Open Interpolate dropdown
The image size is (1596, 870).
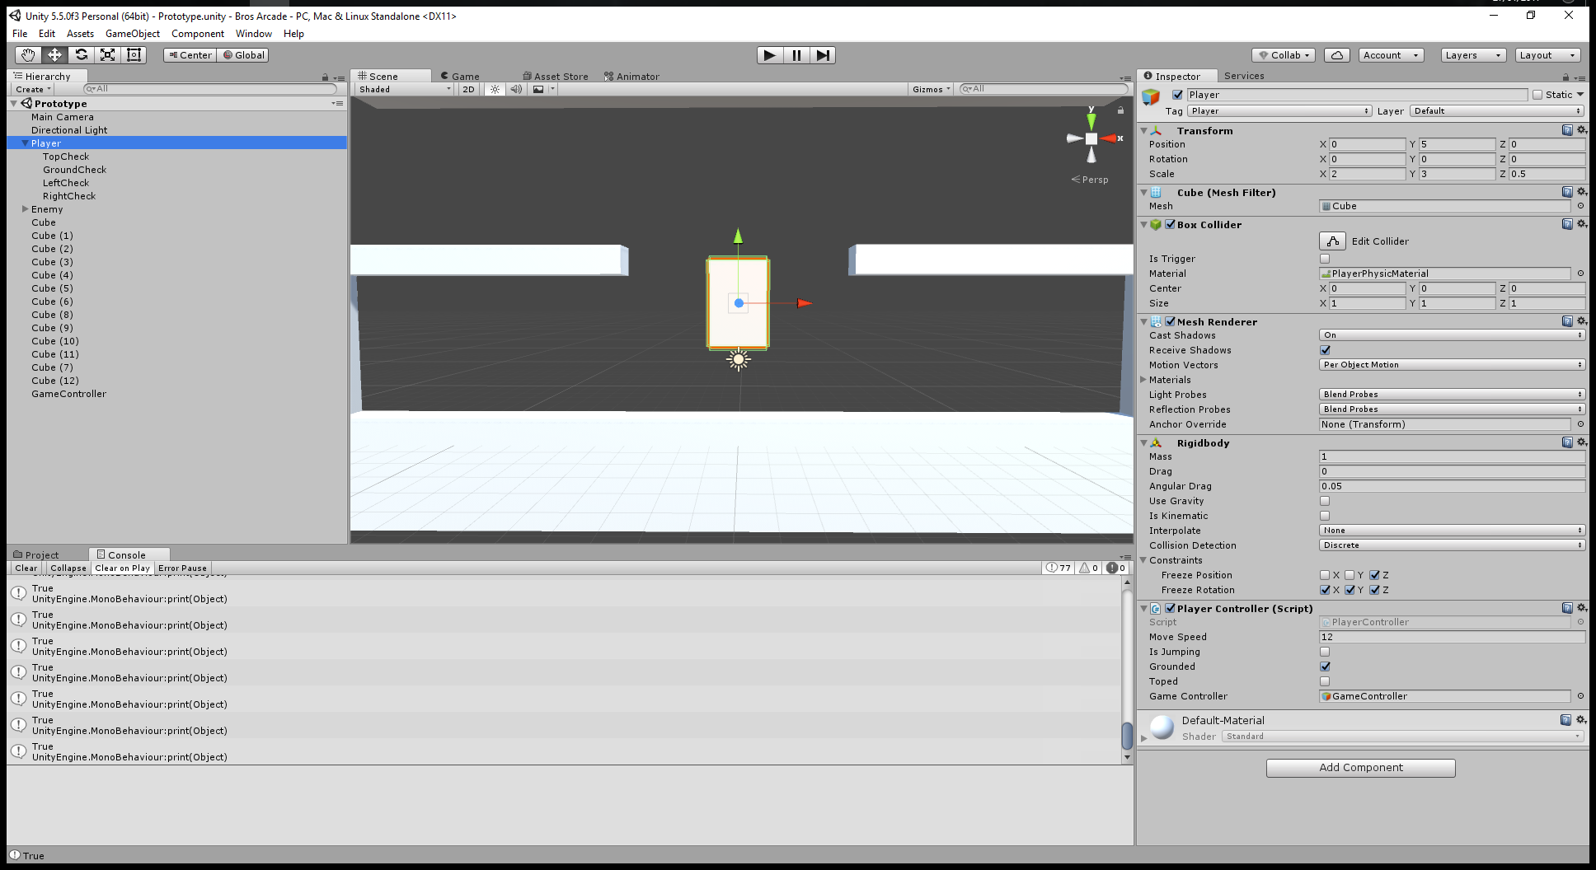point(1452,531)
